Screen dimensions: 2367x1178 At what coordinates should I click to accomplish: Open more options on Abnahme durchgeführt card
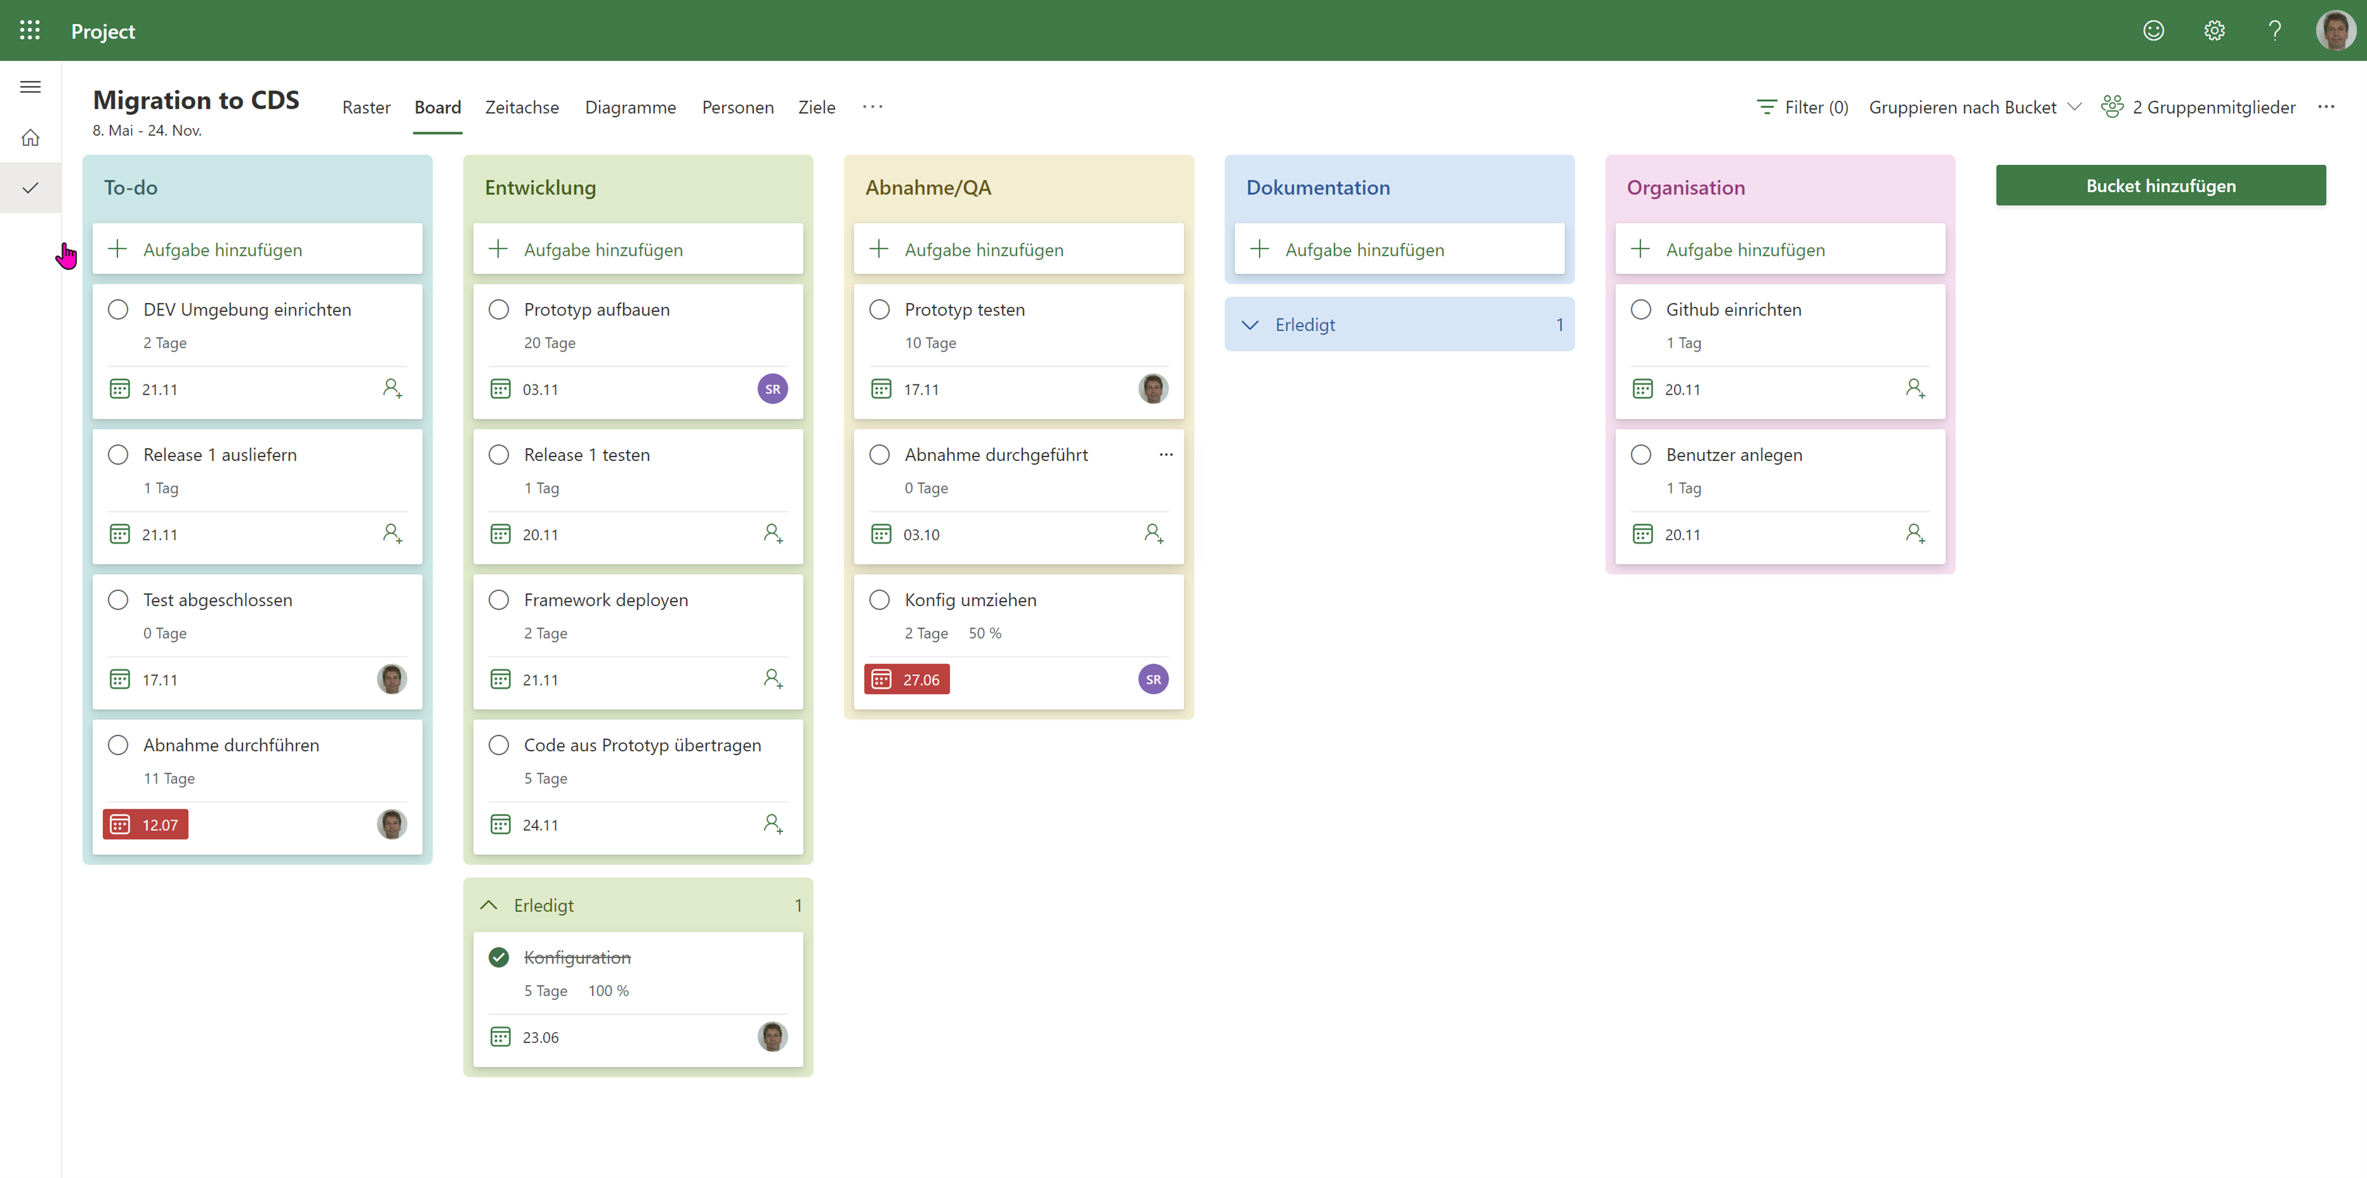1165,455
